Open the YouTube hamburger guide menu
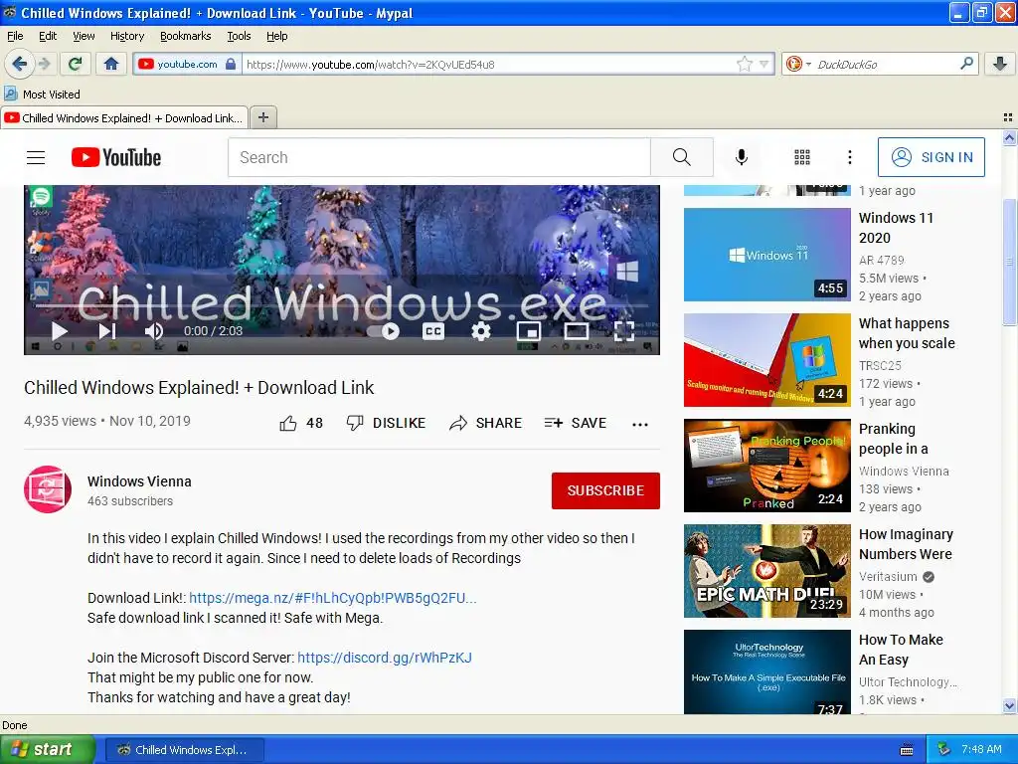The width and height of the screenshot is (1018, 764). 36,157
